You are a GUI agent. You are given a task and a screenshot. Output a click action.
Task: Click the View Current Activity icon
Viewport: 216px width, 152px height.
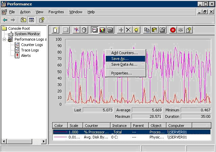coord(76,30)
